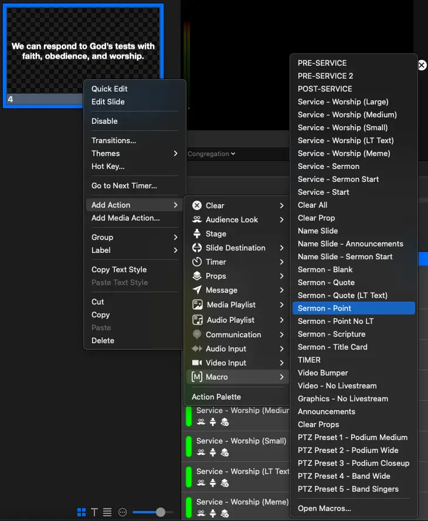428x521 pixels.
Task: Dismiss the macro list with its X button
Action: 422,65
